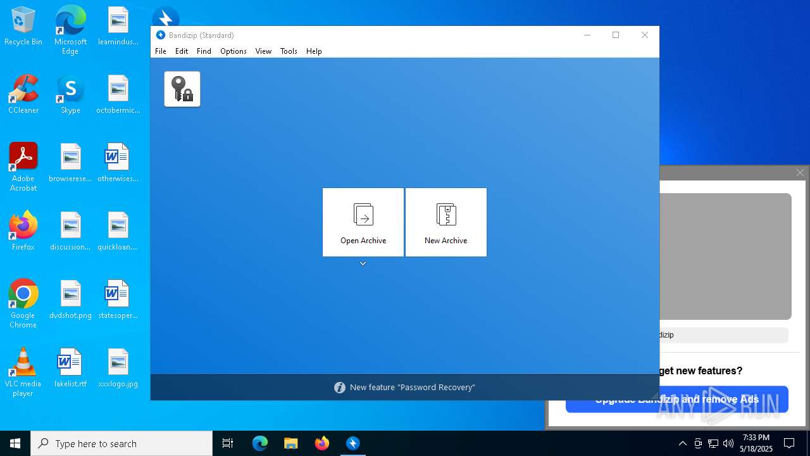Select lakelist.rtf file on desktop
This screenshot has width=810, height=456.
70,369
